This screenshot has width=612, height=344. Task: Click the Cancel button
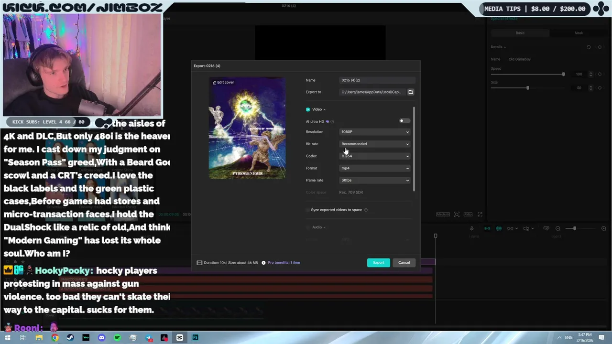click(x=404, y=262)
